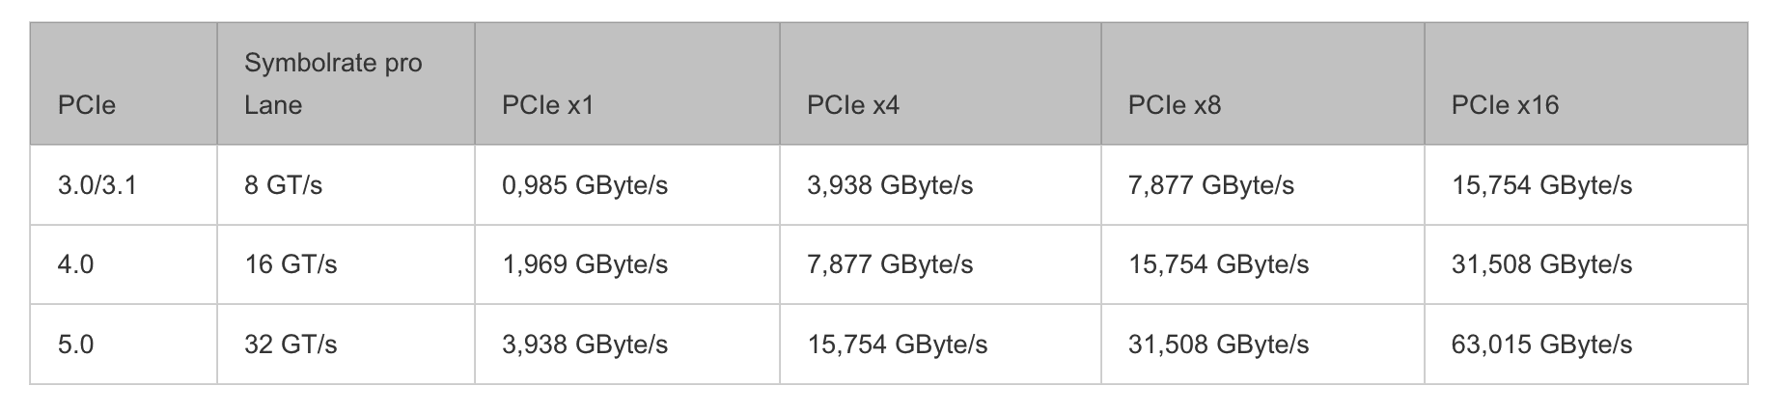Viewport: 1774px width, 413px height.
Task: Select the Symbolrate pro Lane header
Action: pyautogui.click(x=333, y=84)
